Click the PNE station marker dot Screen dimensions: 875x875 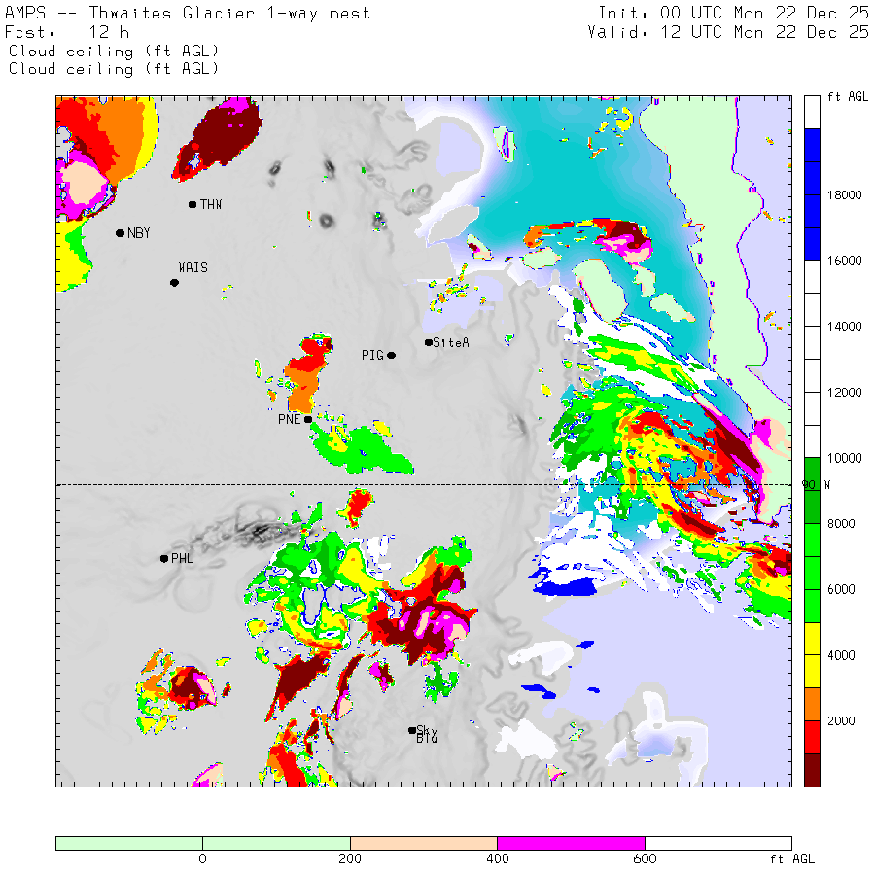[308, 419]
